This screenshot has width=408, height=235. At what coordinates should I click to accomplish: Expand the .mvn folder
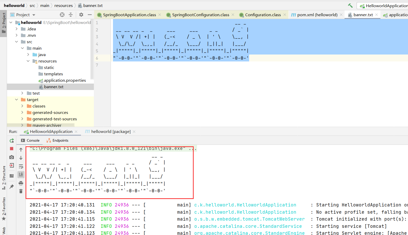coord(17,35)
